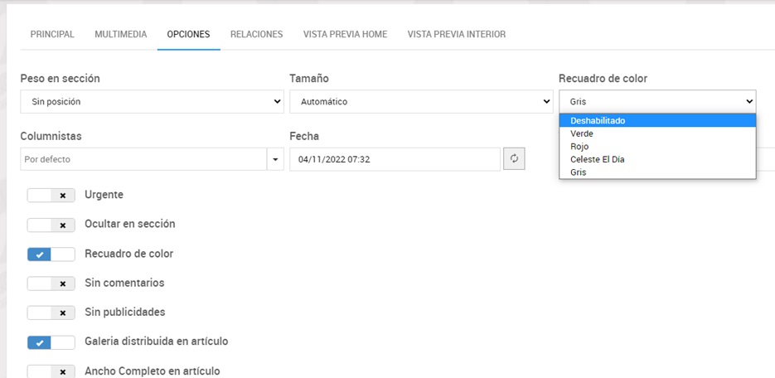The height and width of the screenshot is (378, 775).
Task: Toggle Ancho Completo en artículo
Action: (51, 371)
